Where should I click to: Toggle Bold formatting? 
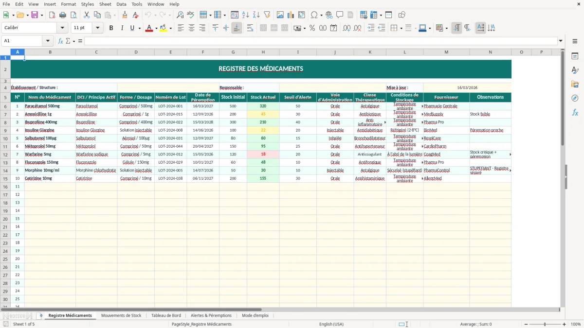tap(111, 28)
